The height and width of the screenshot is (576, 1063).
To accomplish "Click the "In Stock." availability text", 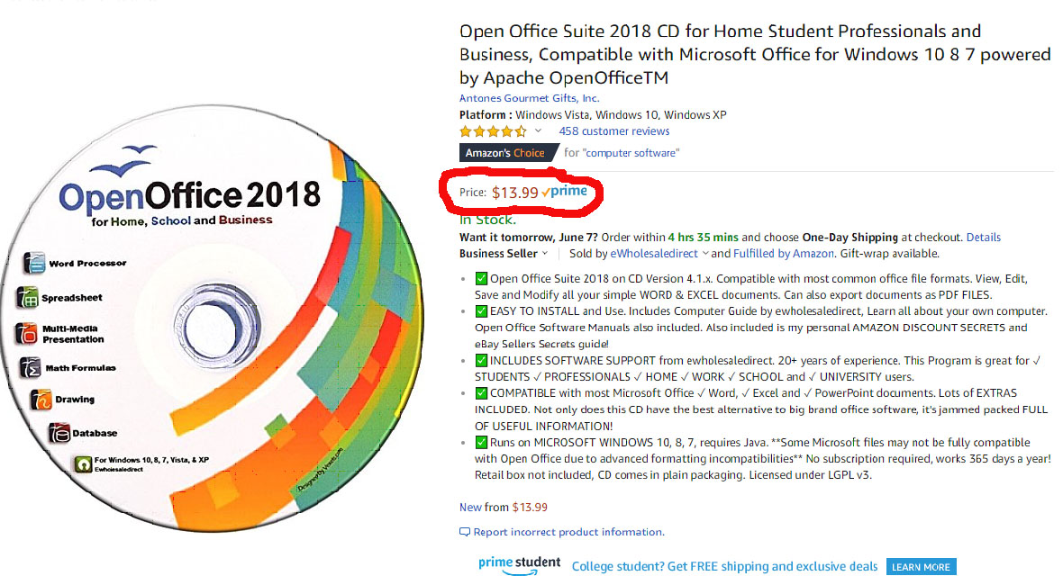I will tap(487, 220).
